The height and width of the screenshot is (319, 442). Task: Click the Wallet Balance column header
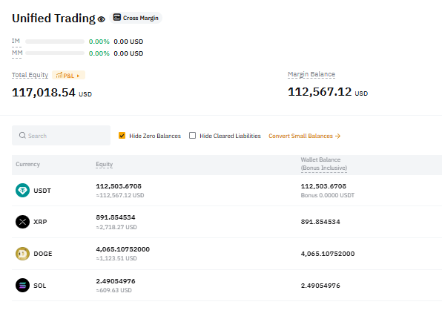pyautogui.click(x=324, y=164)
